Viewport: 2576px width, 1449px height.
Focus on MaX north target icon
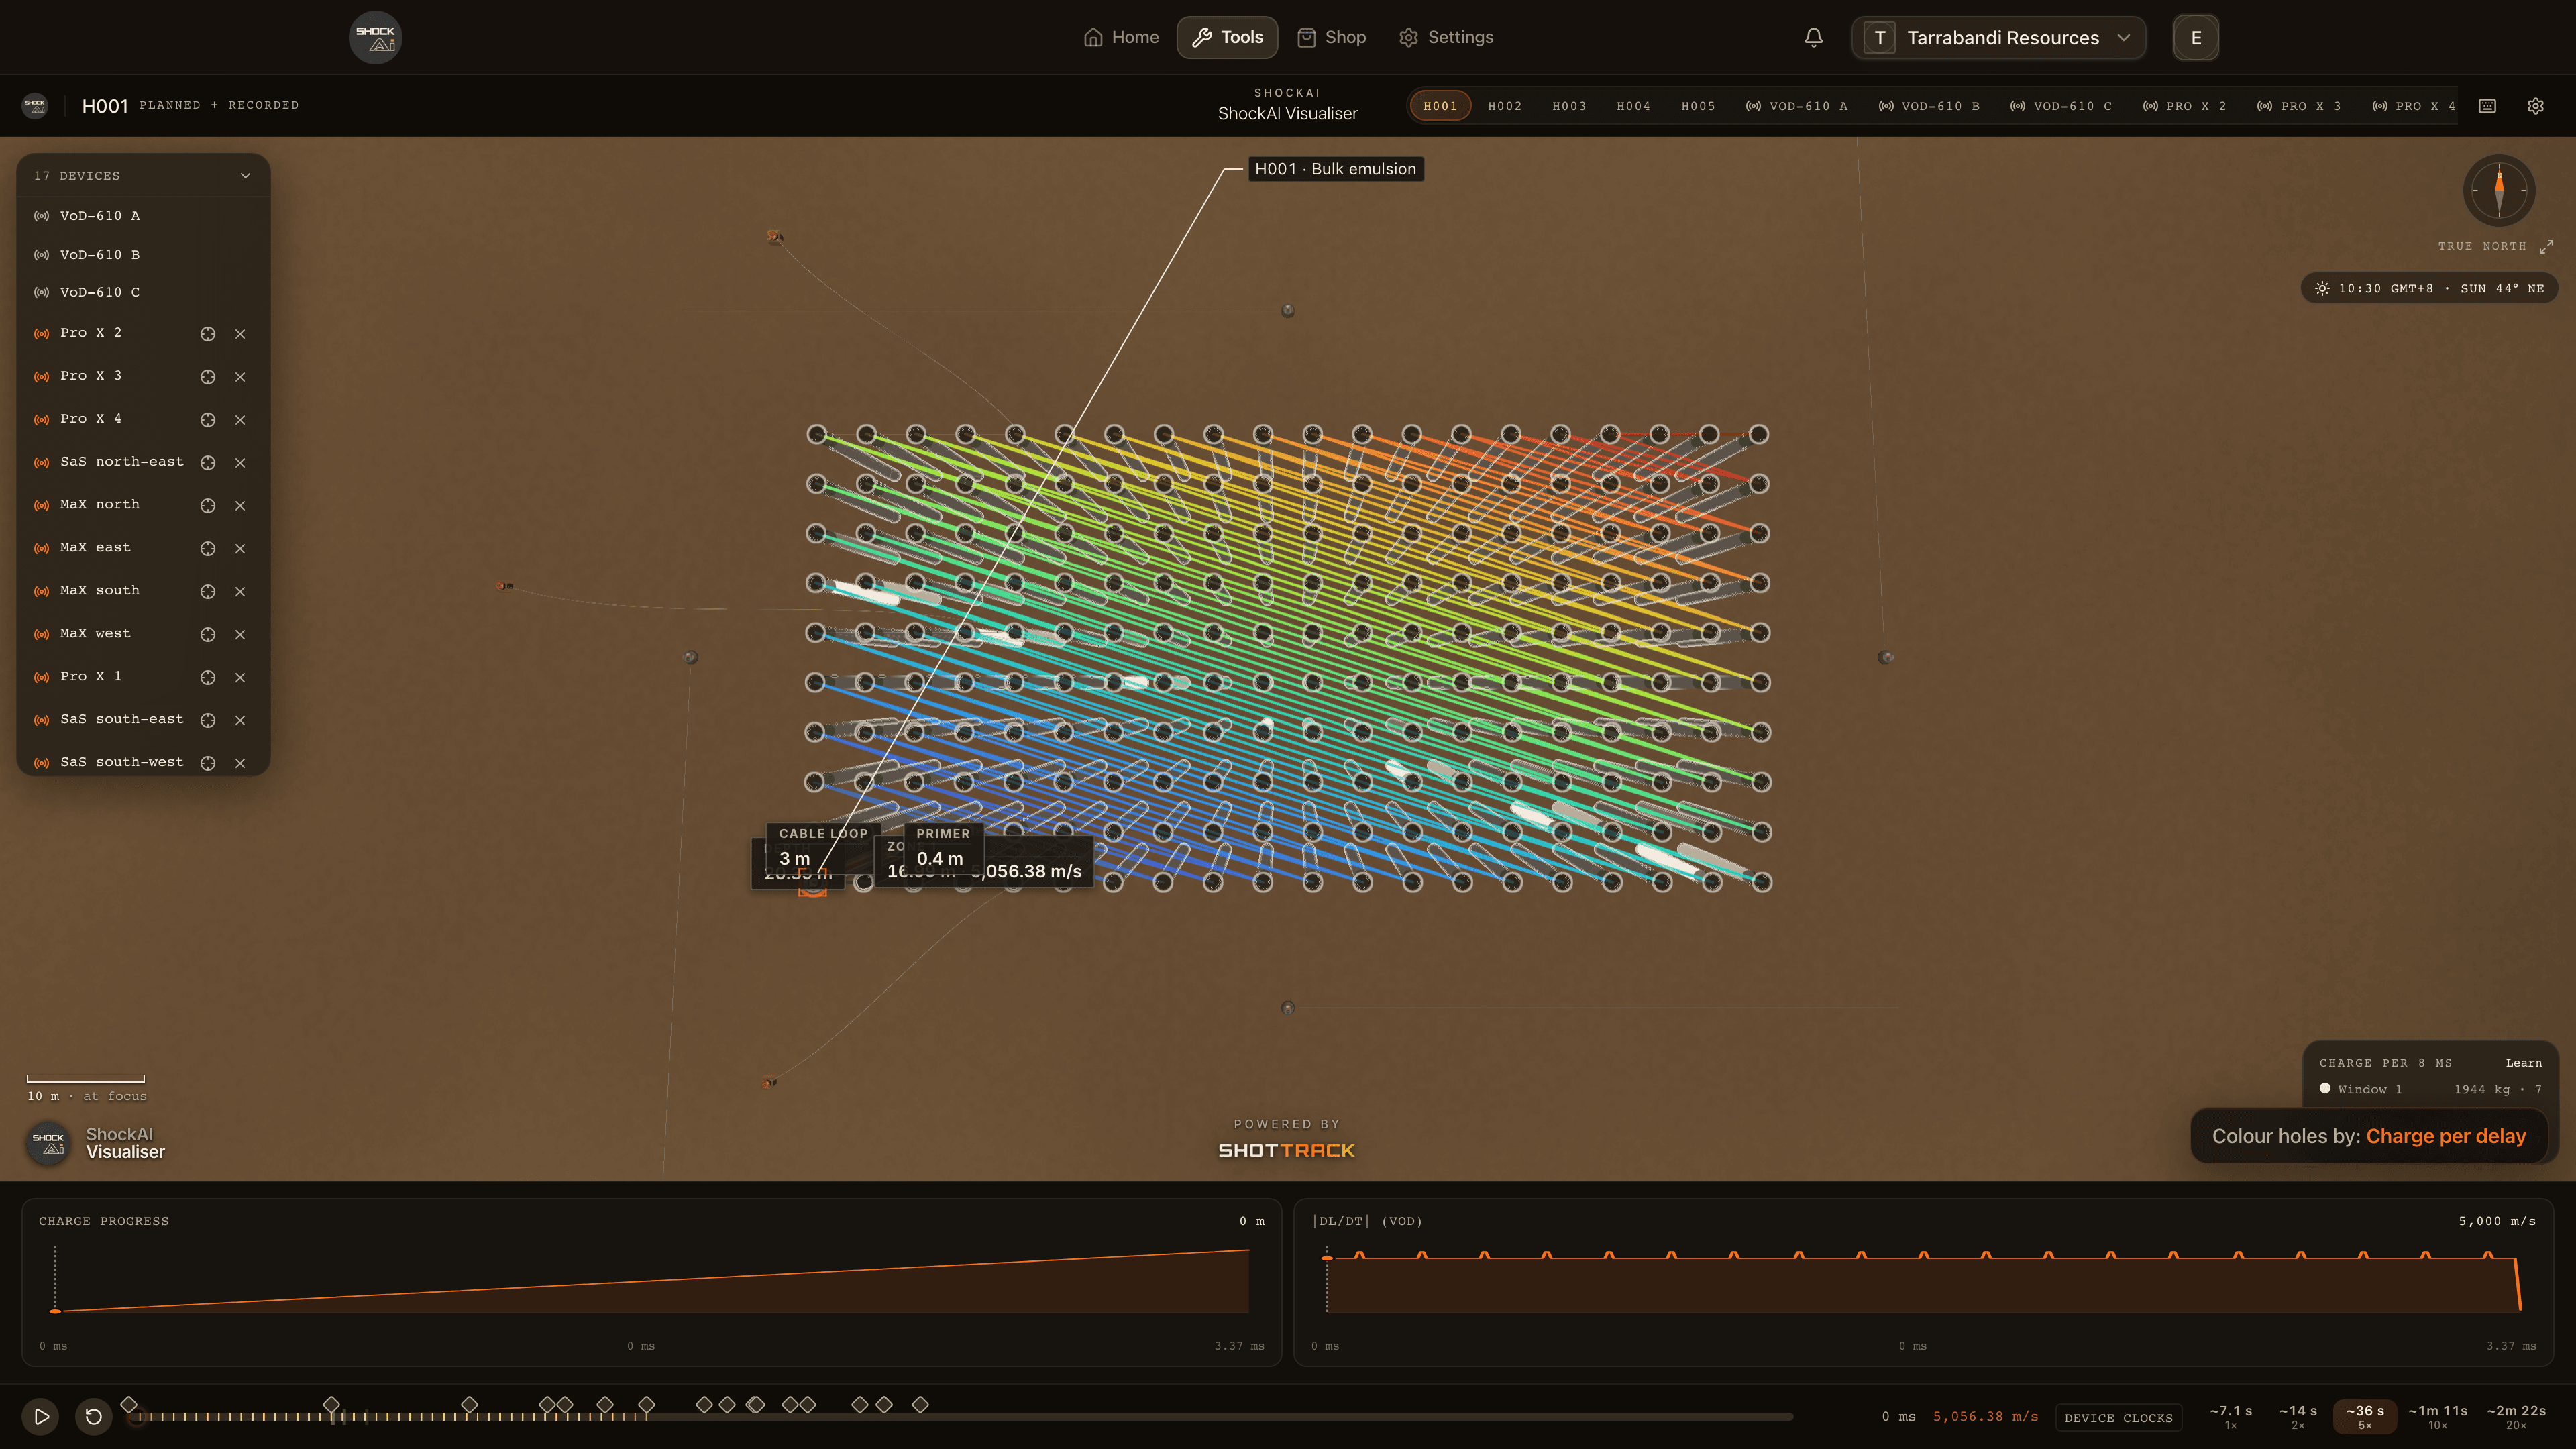[x=208, y=505]
